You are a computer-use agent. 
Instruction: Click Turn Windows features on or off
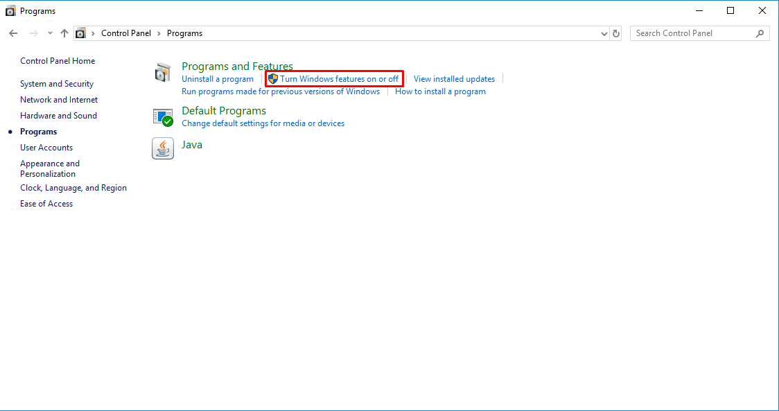click(x=340, y=79)
